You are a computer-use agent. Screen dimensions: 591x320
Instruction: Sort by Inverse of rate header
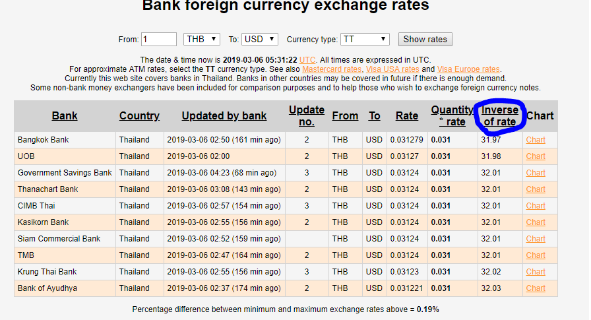(x=500, y=115)
